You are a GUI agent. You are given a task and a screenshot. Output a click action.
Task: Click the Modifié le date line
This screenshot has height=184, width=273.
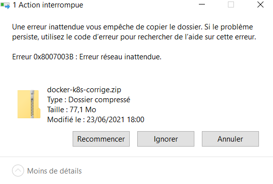pos(96,120)
